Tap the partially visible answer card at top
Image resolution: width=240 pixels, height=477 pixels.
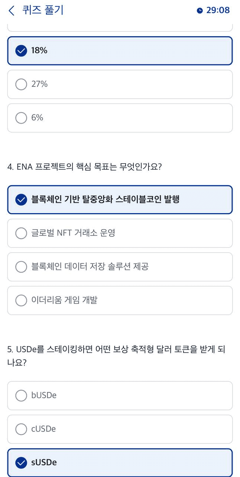coord(120,27)
